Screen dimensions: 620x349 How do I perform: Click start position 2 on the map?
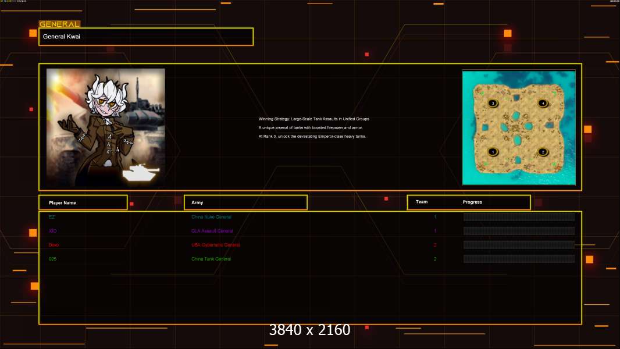(x=543, y=152)
